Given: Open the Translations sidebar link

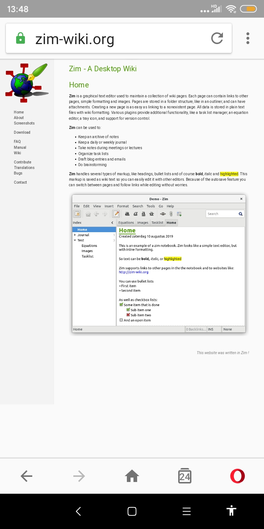Looking at the screenshot, I should pyautogui.click(x=24, y=168).
